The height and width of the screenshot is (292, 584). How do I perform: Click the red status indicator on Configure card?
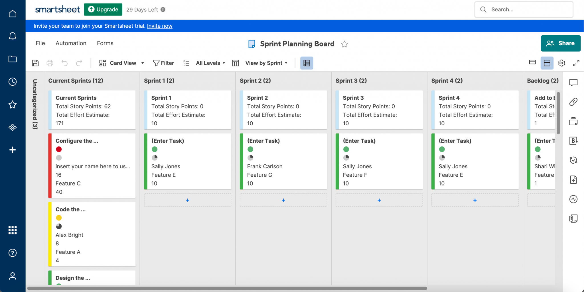tap(59, 149)
